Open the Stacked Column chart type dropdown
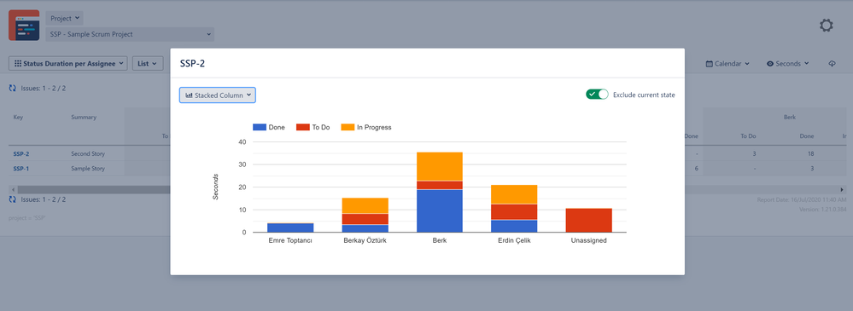853x311 pixels. point(218,95)
